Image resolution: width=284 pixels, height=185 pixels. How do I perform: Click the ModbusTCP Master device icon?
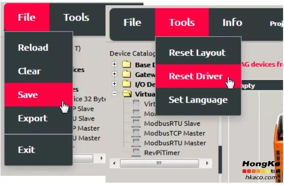[136, 133]
